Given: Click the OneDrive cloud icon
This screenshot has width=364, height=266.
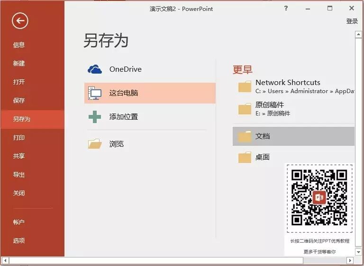Looking at the screenshot, I should point(95,69).
